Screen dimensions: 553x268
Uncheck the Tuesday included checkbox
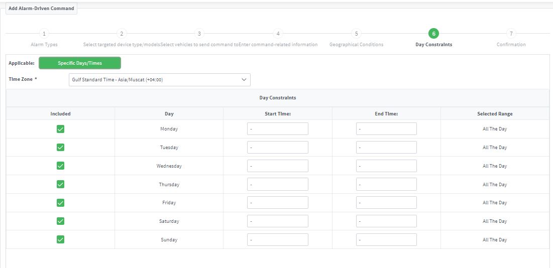point(60,147)
